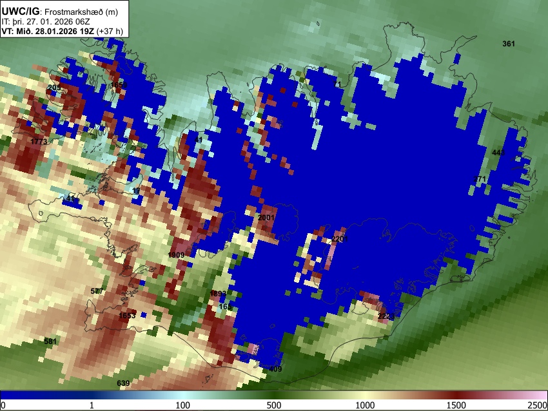Click the valid time line 'VT: Mið. 28.01.2026 19Z'
The height and width of the screenshot is (411, 548).
pos(48,31)
